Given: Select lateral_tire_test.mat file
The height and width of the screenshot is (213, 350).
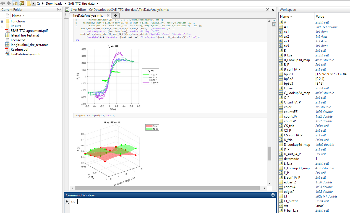Looking at the screenshot, I should point(25,35).
